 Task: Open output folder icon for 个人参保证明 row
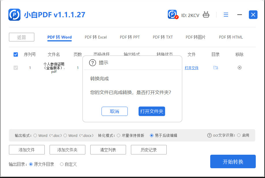click(x=215, y=68)
